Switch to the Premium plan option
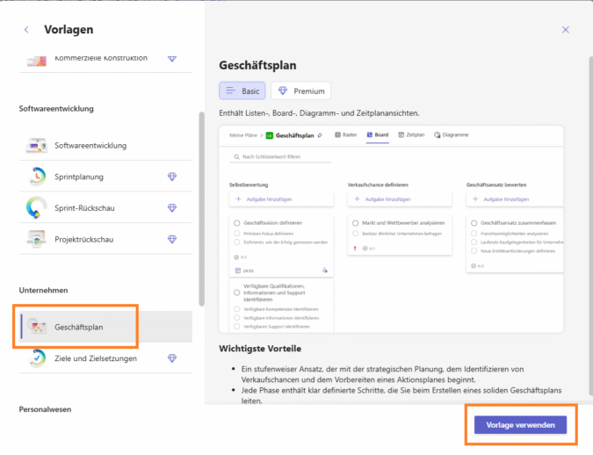593x455 pixels. point(300,90)
